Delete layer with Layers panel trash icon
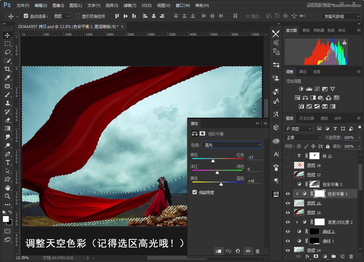 (351, 256)
